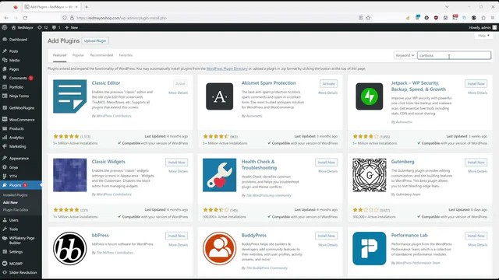Select Add New plugins submenu item

pos(10,202)
